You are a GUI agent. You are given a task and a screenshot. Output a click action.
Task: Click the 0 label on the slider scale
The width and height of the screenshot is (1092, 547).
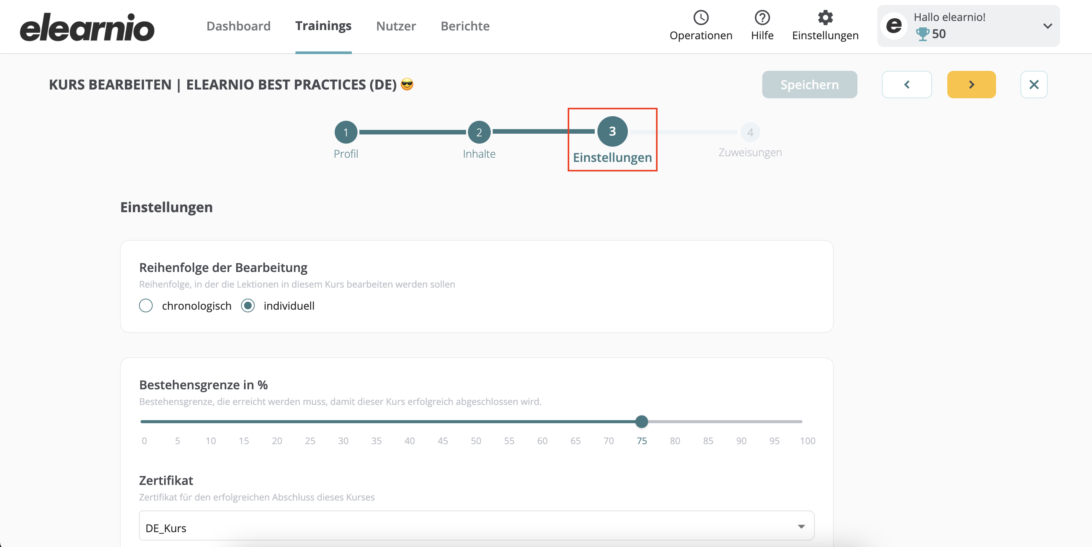(144, 441)
